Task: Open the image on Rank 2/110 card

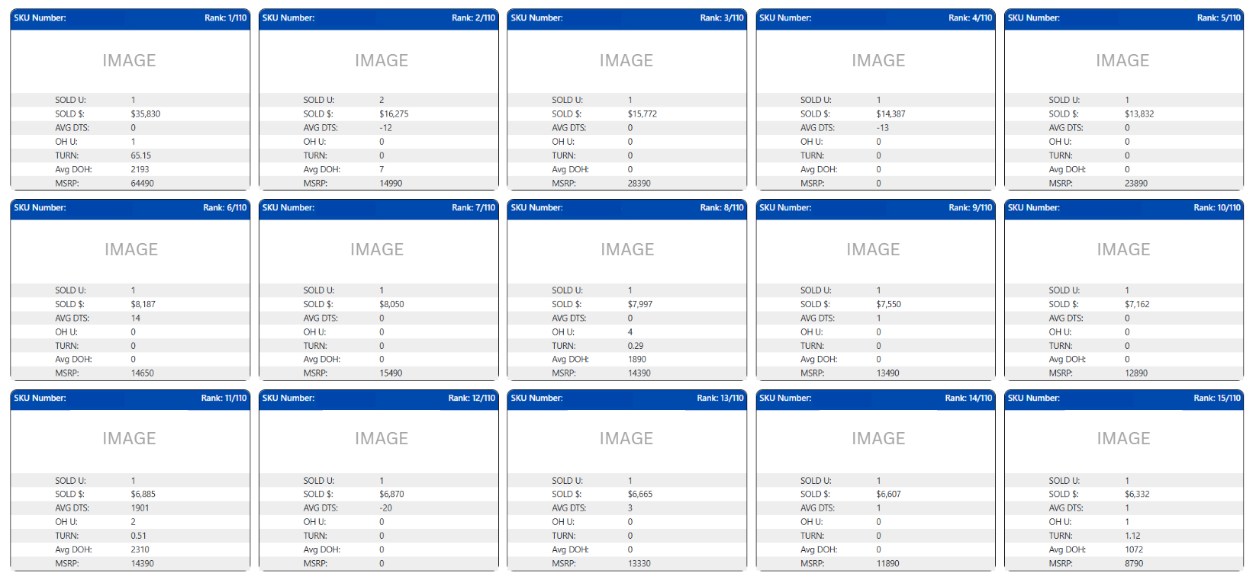Action: pos(381,61)
